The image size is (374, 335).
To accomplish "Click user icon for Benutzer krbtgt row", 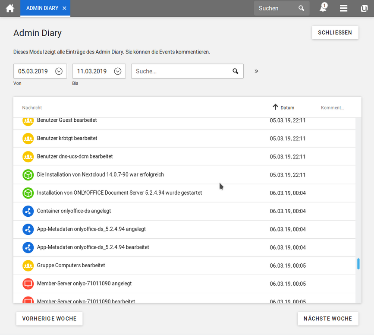I will [28, 139].
